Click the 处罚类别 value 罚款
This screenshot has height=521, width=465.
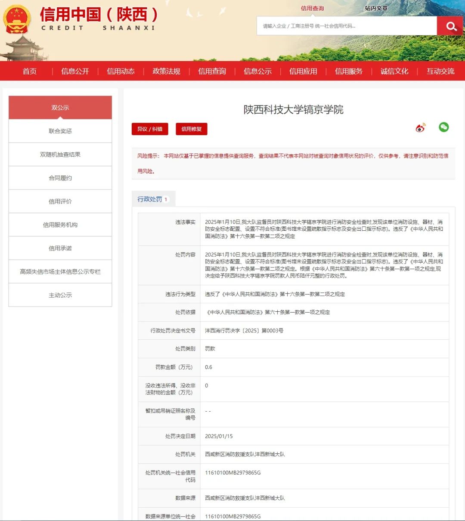click(x=210, y=349)
